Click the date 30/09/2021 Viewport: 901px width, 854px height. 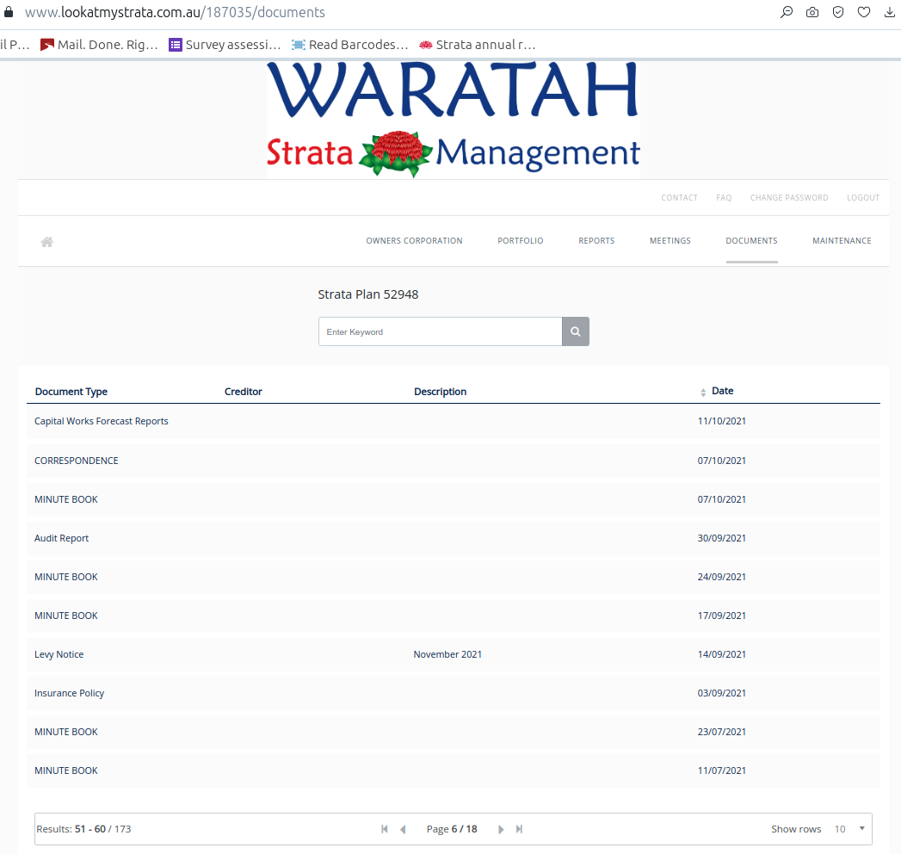click(722, 539)
